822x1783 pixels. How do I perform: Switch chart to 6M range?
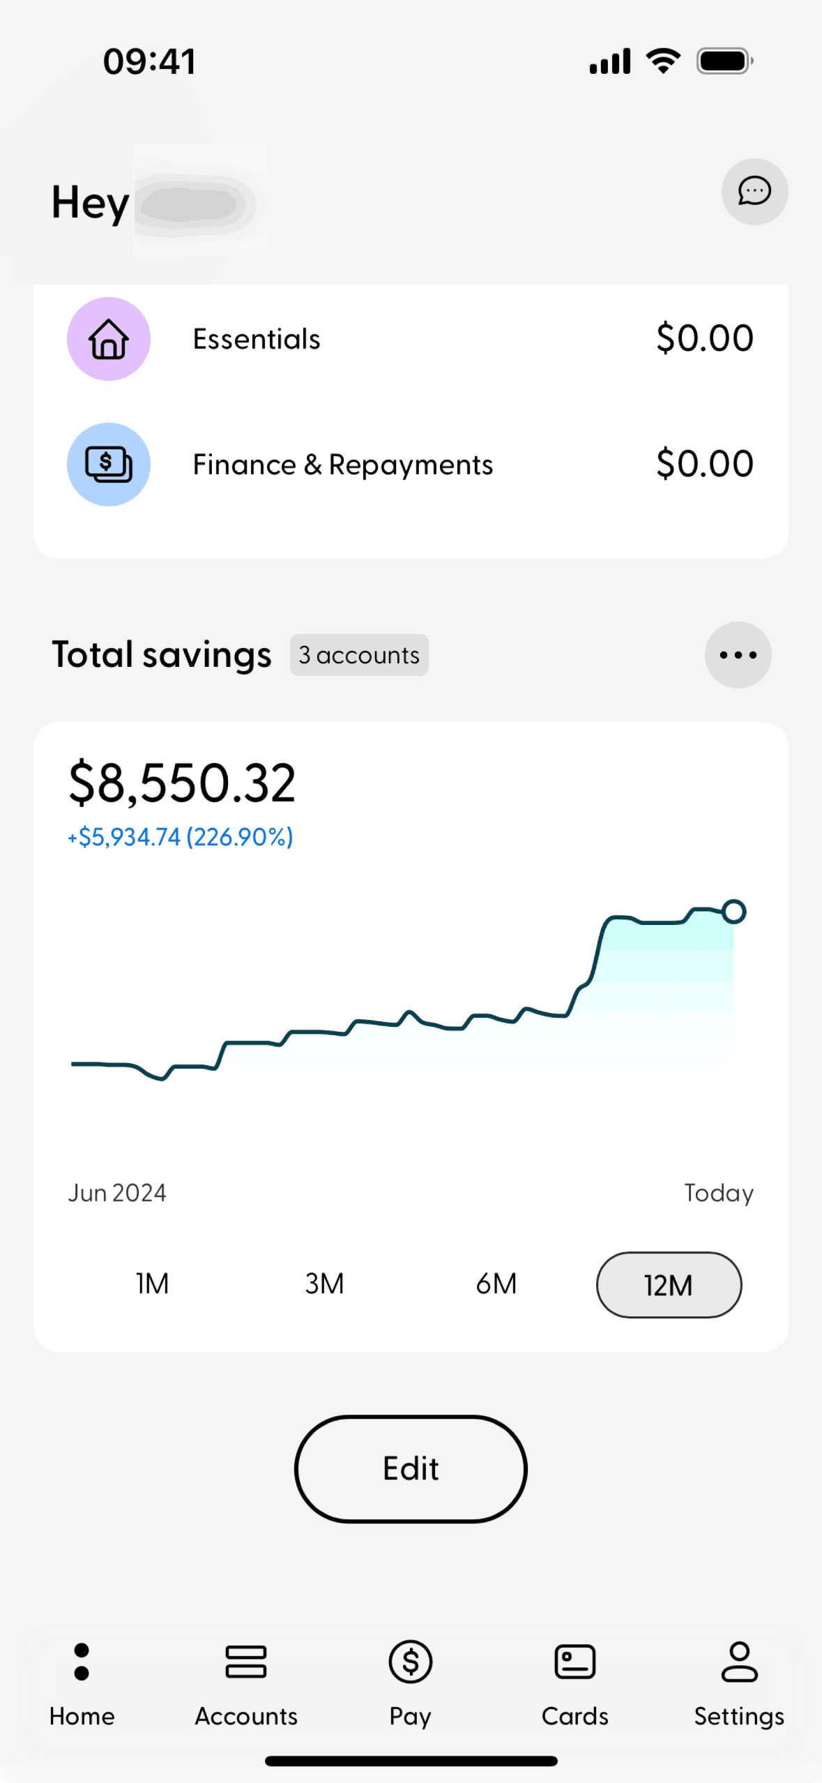click(496, 1284)
